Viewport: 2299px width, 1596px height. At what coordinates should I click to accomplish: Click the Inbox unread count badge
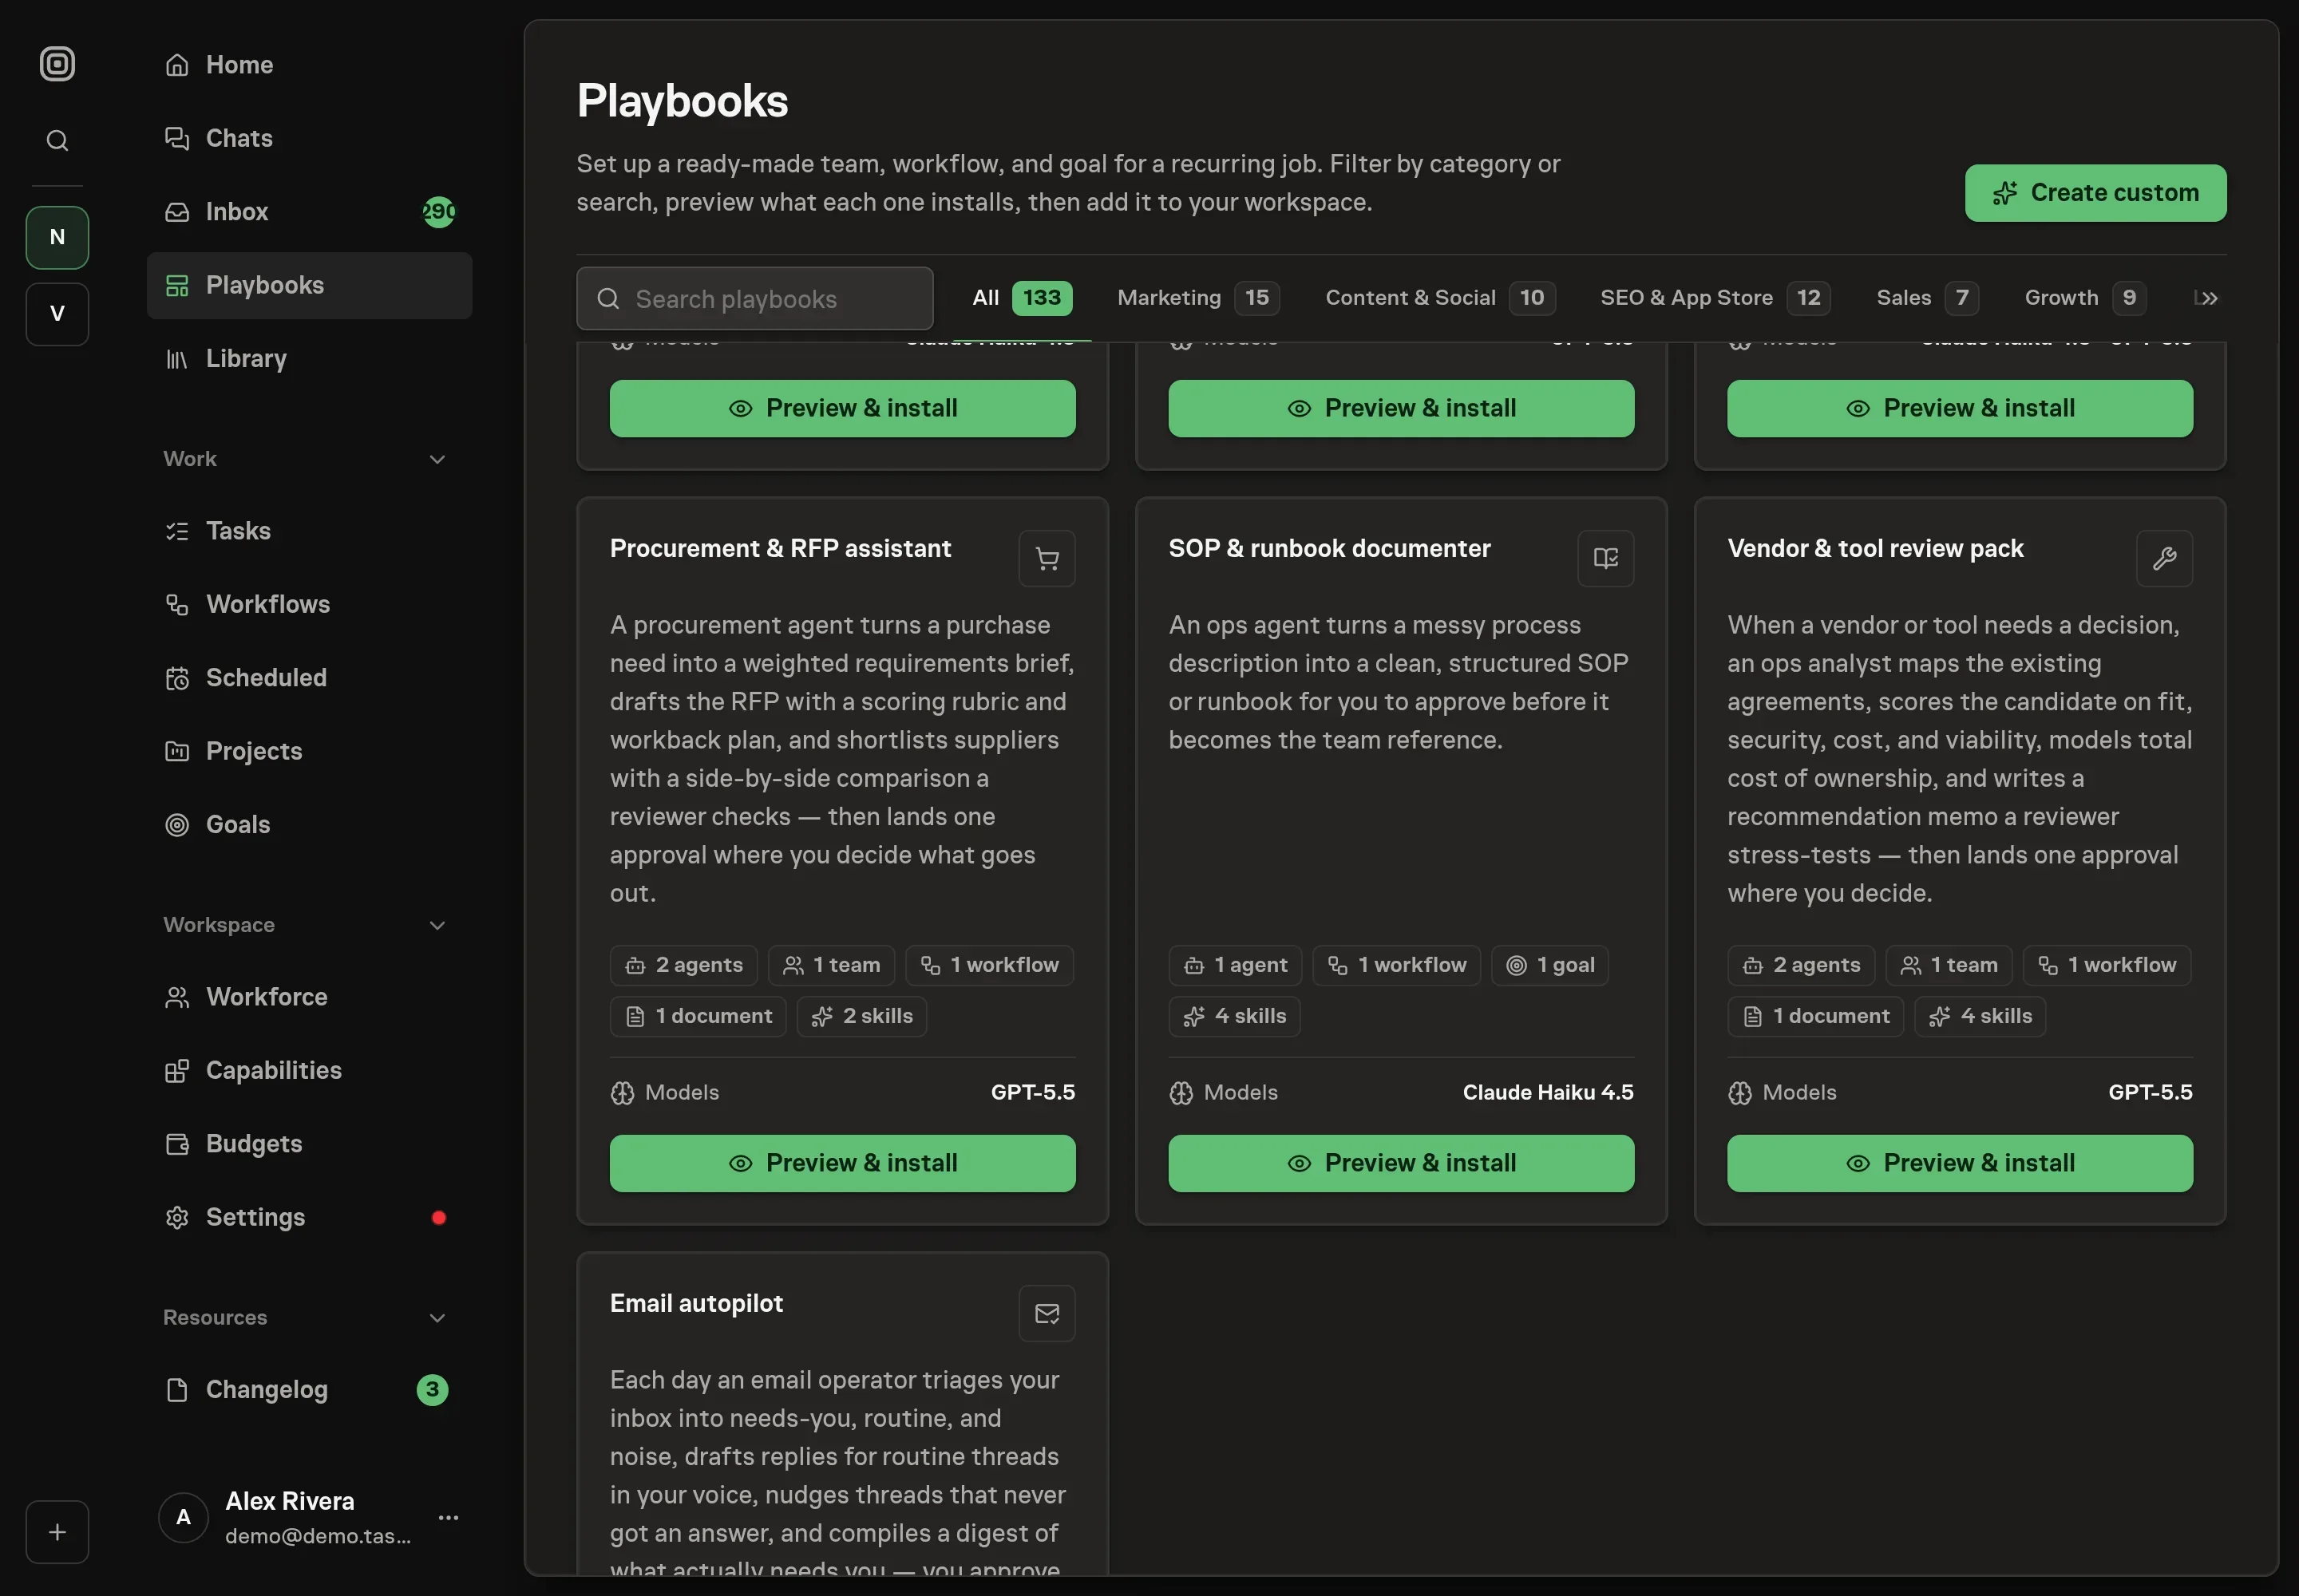(438, 212)
